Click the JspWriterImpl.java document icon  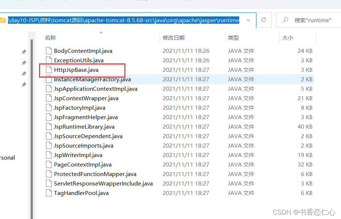pos(49,155)
